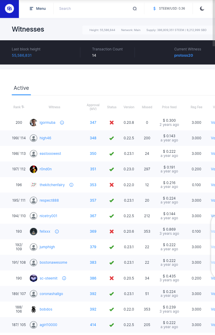Click bobdos avatar icon
This screenshot has height=335, width=215.
pos(33,309)
